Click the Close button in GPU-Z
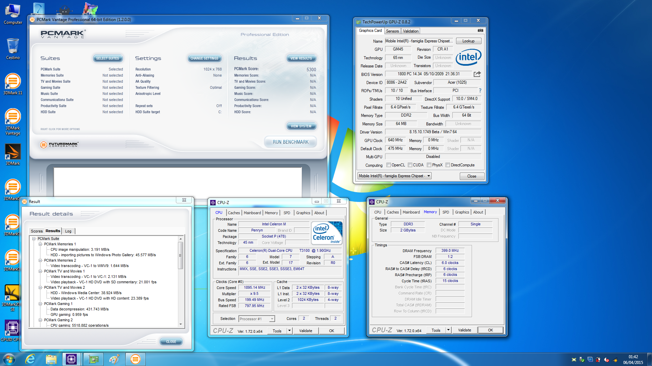The height and width of the screenshot is (366, 652). tap(472, 176)
